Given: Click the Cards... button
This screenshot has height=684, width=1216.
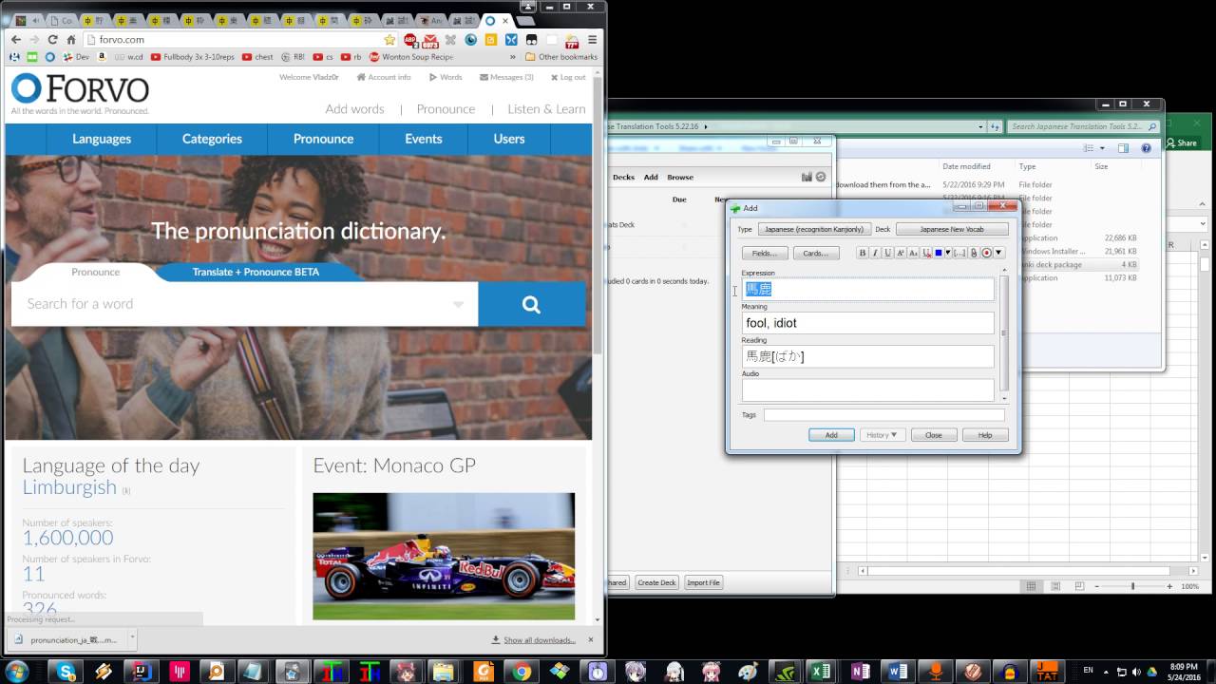Looking at the screenshot, I should tap(816, 253).
